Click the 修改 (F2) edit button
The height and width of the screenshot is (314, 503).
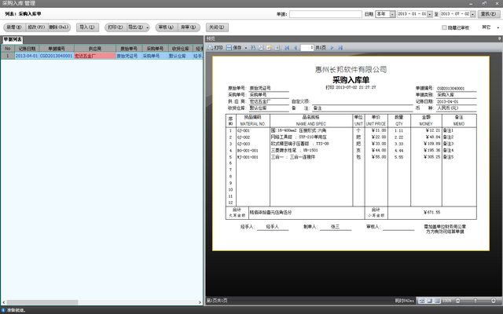(x=37, y=27)
